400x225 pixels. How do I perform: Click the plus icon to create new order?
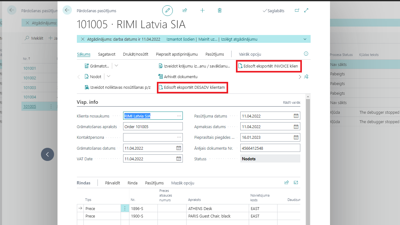pyautogui.click(x=202, y=10)
